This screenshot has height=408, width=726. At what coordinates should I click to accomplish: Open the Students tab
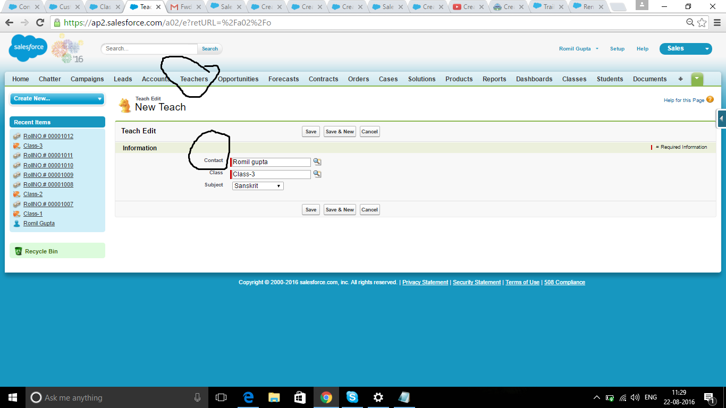click(610, 79)
